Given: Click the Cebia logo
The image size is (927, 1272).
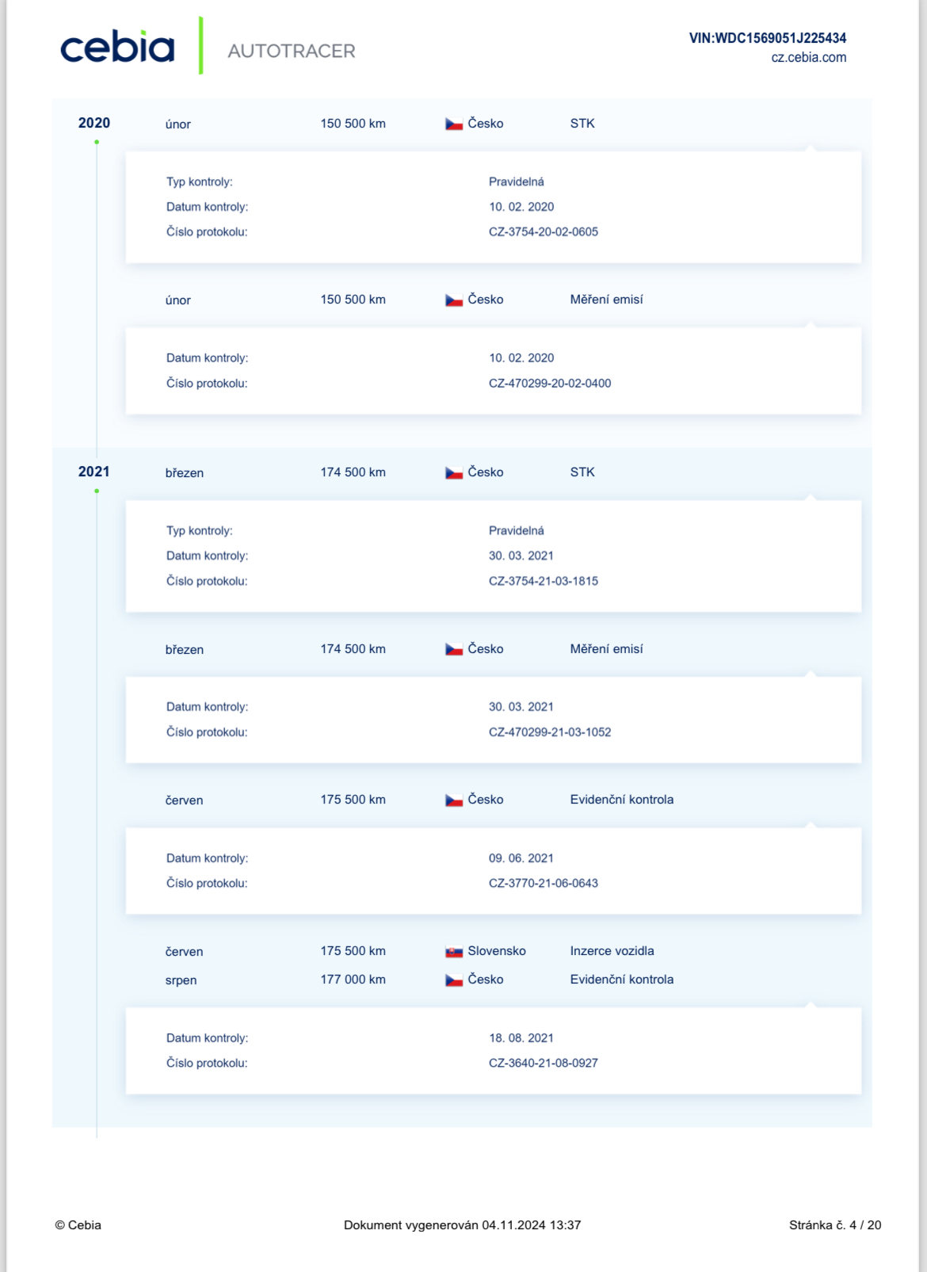Looking at the screenshot, I should [x=117, y=48].
